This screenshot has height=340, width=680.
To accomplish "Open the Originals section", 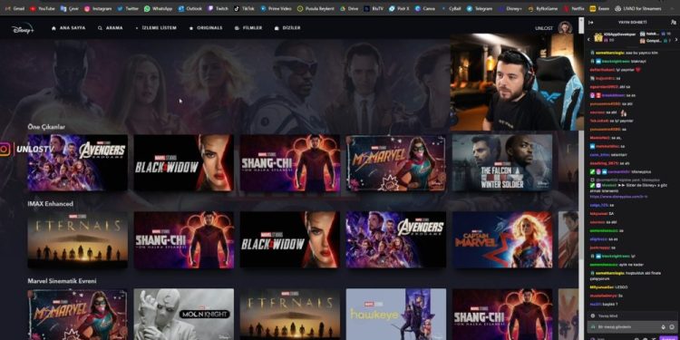I will coord(206,28).
